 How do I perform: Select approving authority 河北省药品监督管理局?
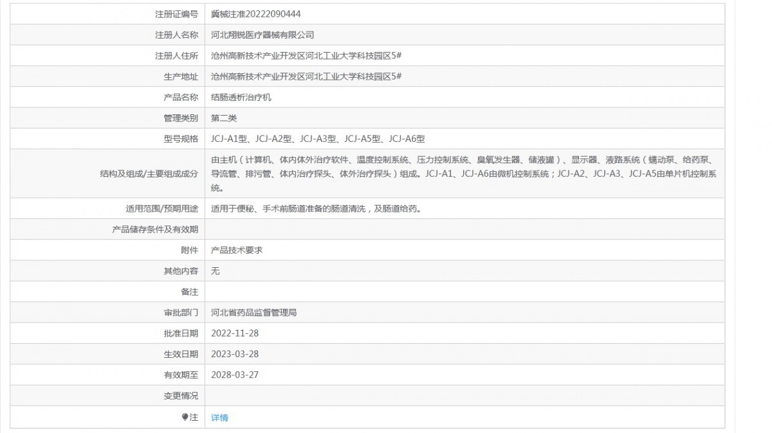254,313
